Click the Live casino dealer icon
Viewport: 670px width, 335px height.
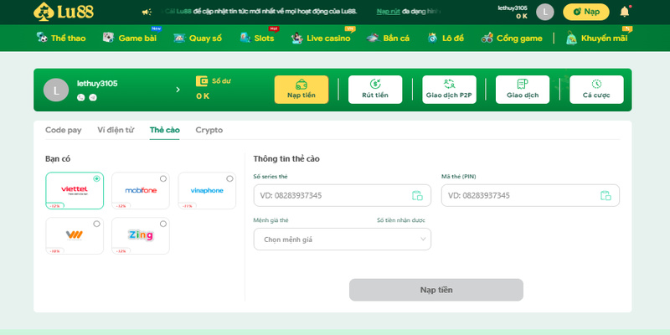coord(297,38)
